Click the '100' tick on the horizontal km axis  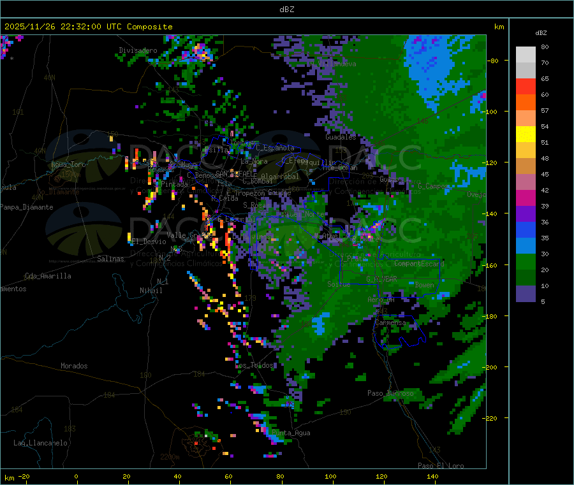[x=330, y=477]
